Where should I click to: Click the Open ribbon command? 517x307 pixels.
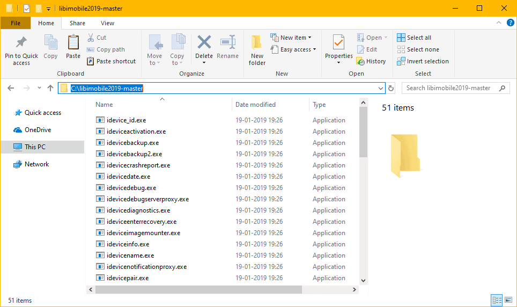coord(372,38)
